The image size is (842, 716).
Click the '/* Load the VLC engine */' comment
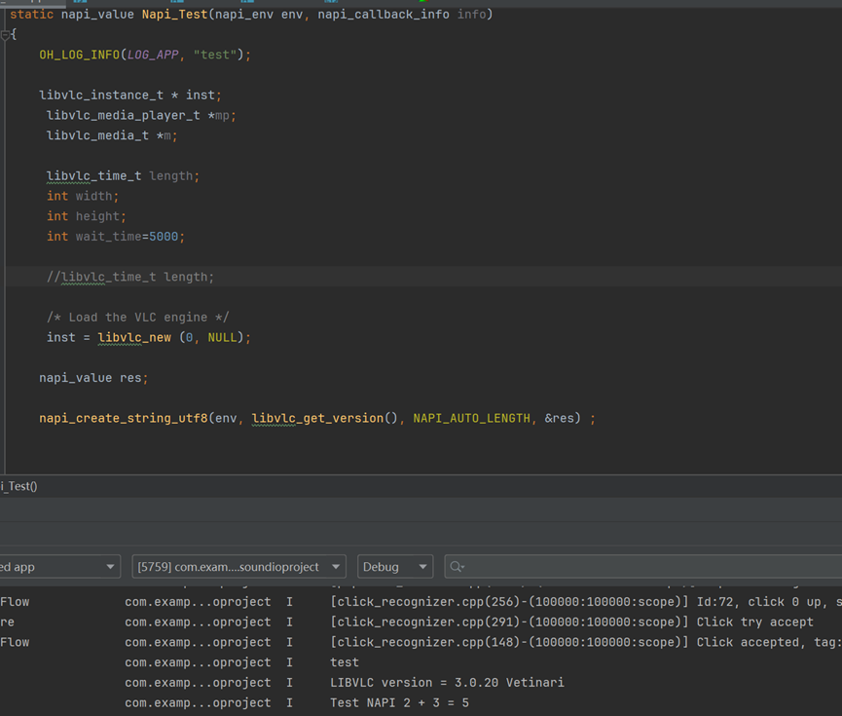pos(137,318)
